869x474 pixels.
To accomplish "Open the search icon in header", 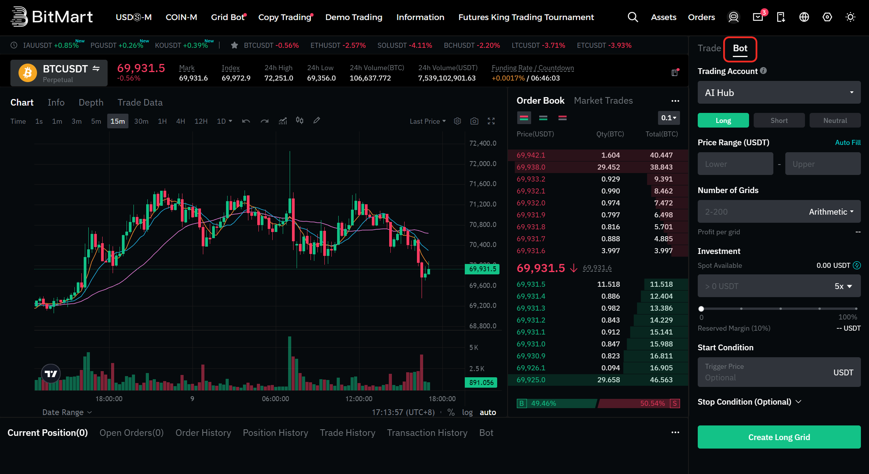I will pos(633,17).
